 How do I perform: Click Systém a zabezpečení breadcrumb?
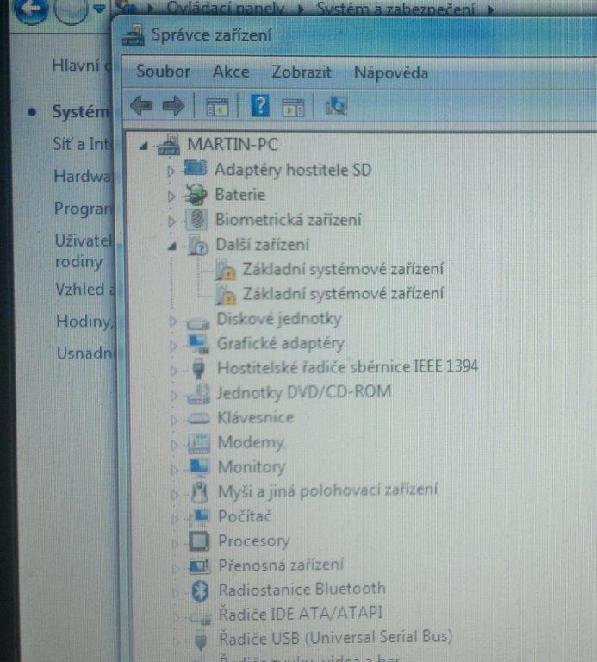395,9
